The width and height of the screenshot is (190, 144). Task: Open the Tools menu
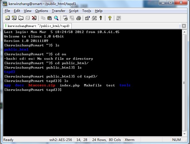86,11
